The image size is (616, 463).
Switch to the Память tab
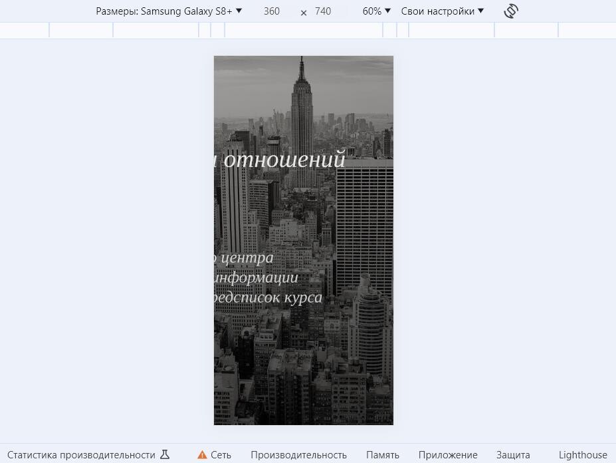[x=383, y=455]
